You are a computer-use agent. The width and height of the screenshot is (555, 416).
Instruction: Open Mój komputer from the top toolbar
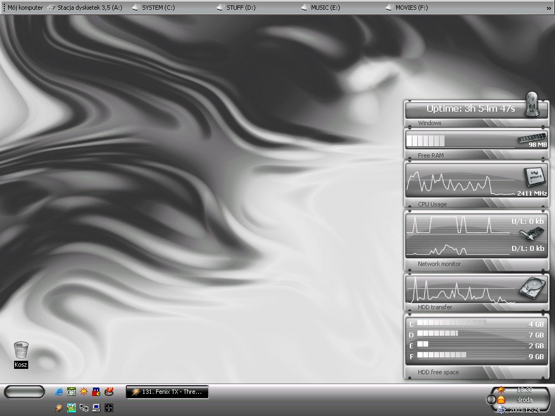point(25,8)
